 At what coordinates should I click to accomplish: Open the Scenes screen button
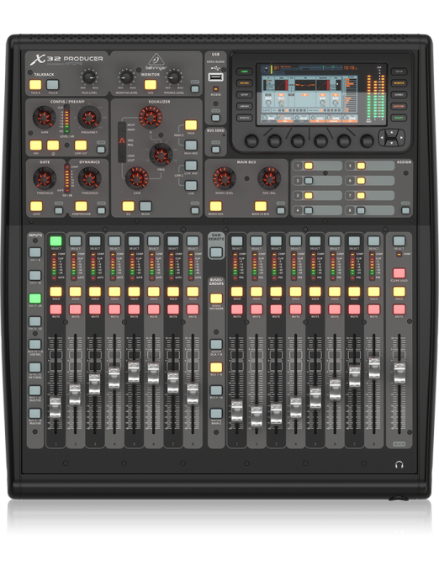pyautogui.click(x=399, y=95)
